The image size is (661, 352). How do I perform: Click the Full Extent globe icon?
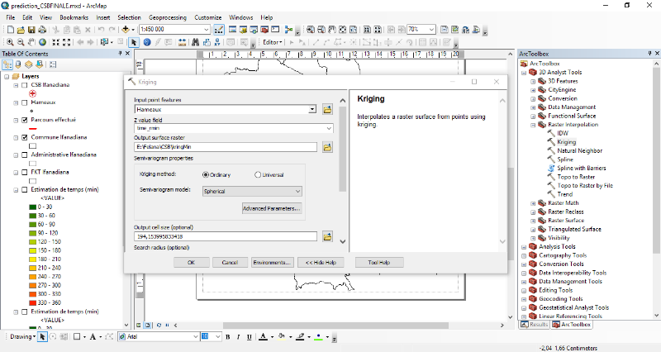(44, 41)
